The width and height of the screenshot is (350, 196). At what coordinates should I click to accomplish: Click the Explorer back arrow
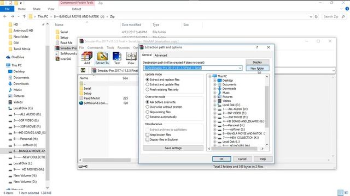(5, 16)
